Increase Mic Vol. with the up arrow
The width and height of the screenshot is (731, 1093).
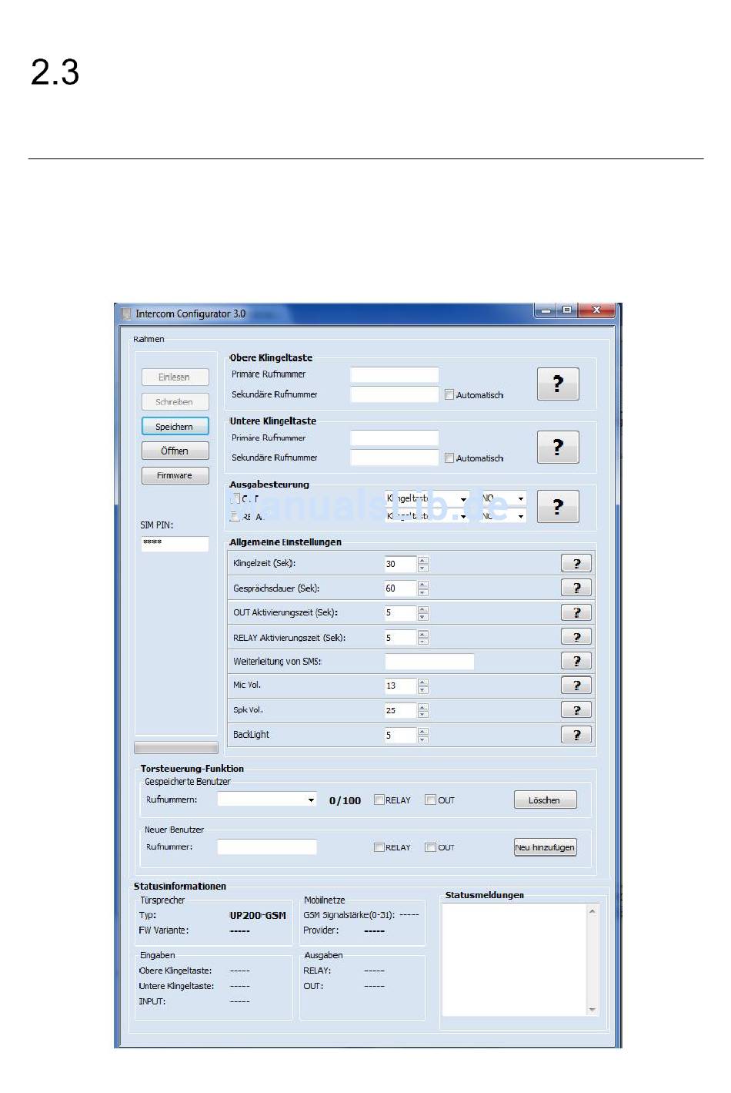point(422,682)
